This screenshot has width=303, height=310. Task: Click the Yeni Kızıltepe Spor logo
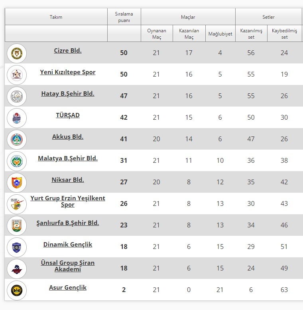pos(17,75)
